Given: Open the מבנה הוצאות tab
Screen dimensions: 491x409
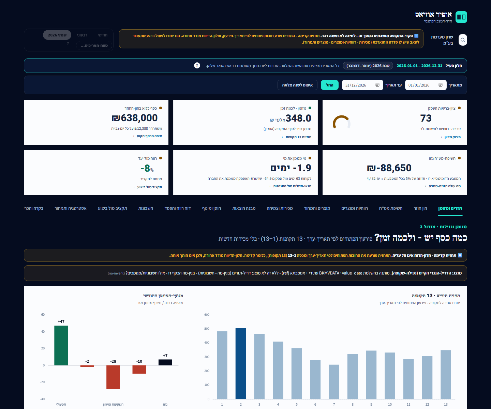Looking at the screenshot, I should coord(244,208).
